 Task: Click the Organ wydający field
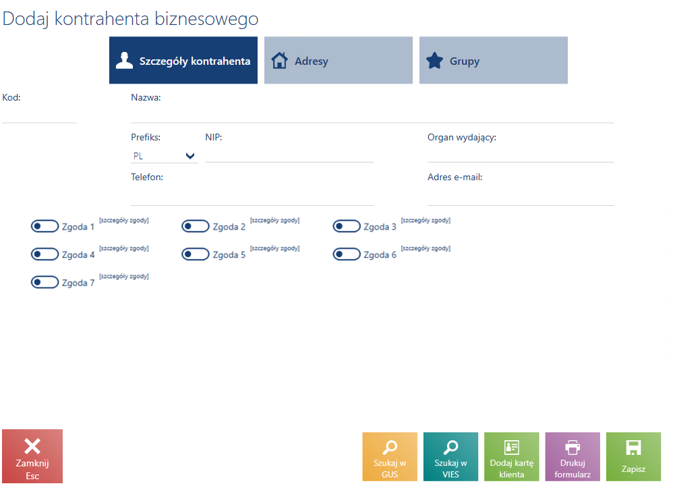click(x=521, y=154)
